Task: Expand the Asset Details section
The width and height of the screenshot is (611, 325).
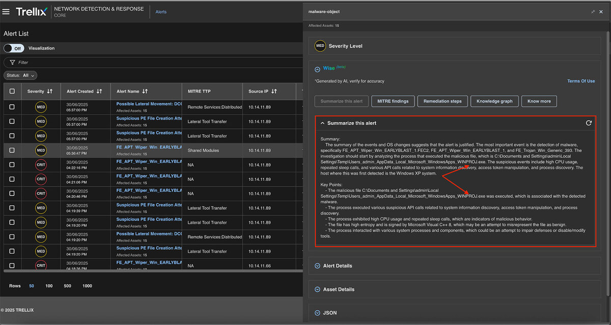Action: [x=317, y=289]
